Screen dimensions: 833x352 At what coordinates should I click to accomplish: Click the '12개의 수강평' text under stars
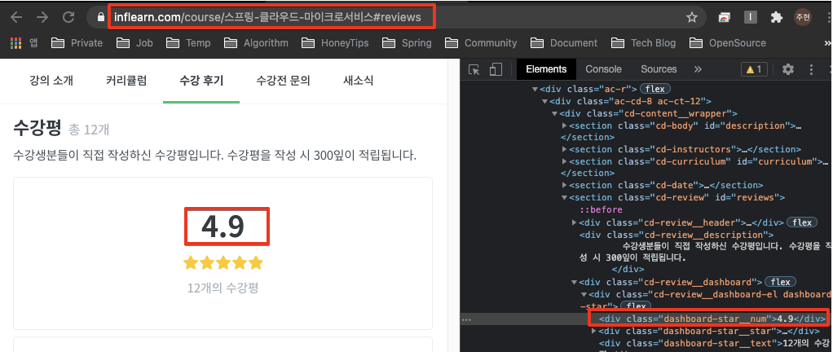pos(223,288)
